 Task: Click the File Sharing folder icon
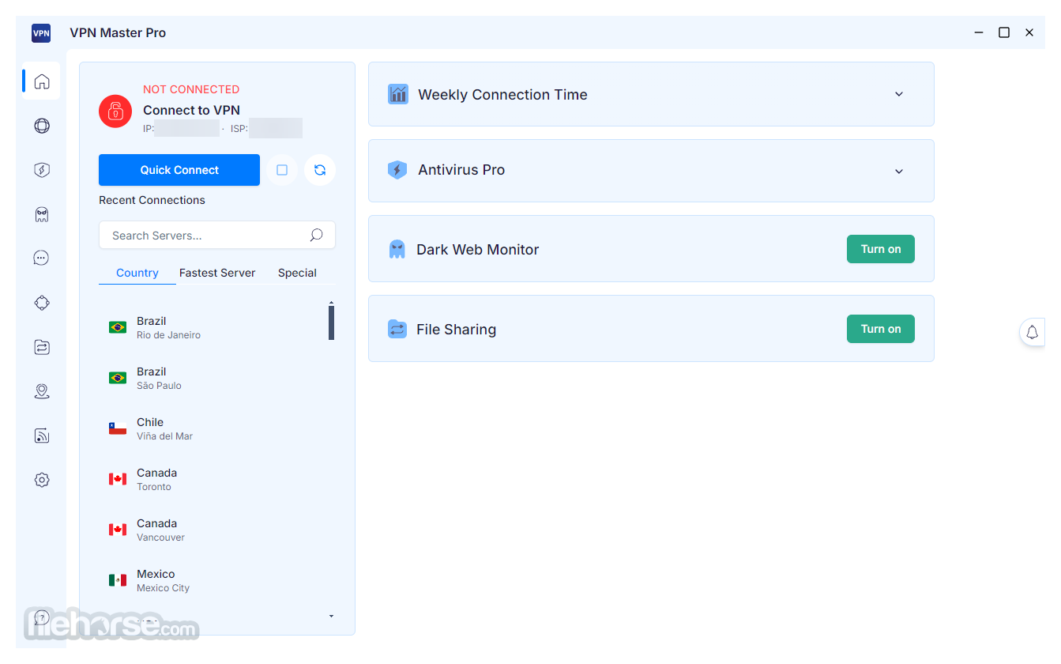[397, 329]
